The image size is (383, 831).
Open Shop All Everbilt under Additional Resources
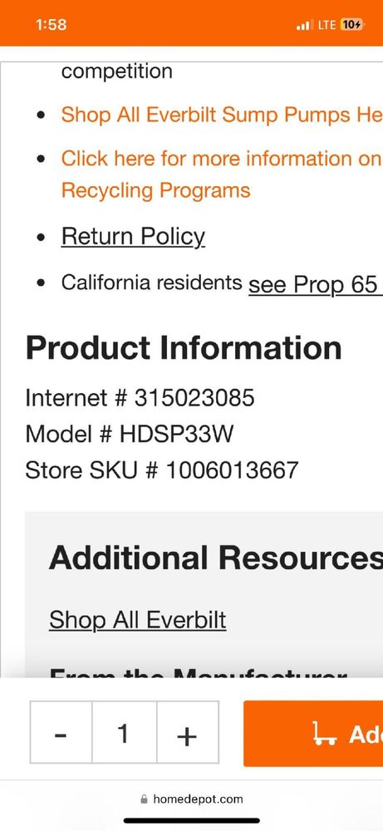click(138, 620)
